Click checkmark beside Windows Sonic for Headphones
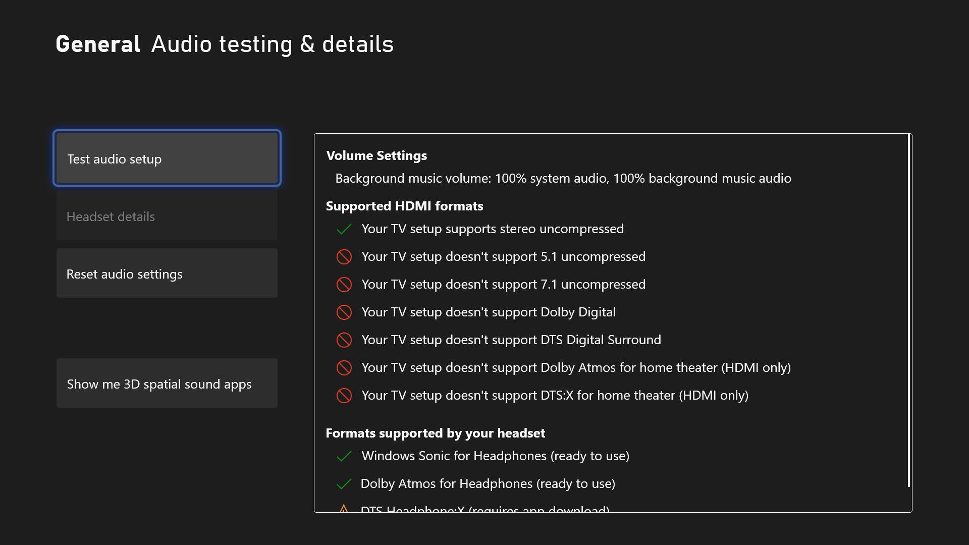Screen dimensions: 969x545 pos(344,456)
